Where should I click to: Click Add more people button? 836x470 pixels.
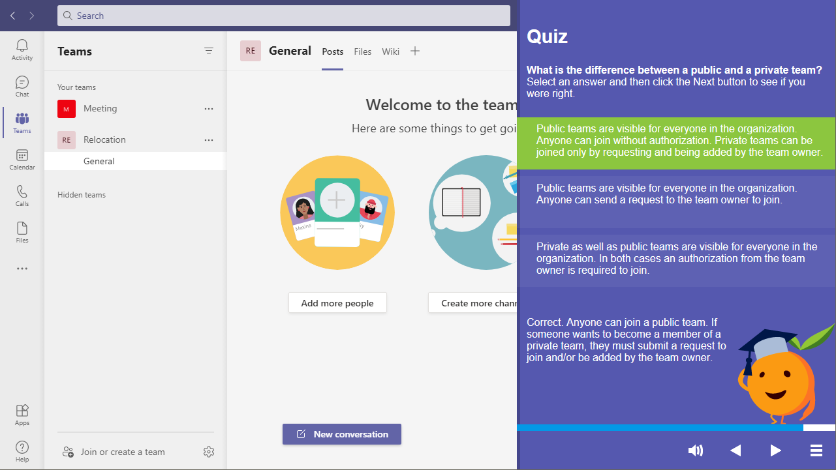337,303
